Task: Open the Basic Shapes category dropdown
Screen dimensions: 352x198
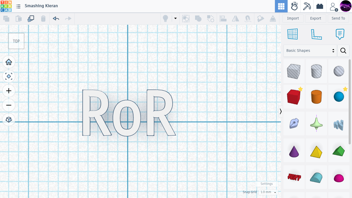Action: [310, 51]
